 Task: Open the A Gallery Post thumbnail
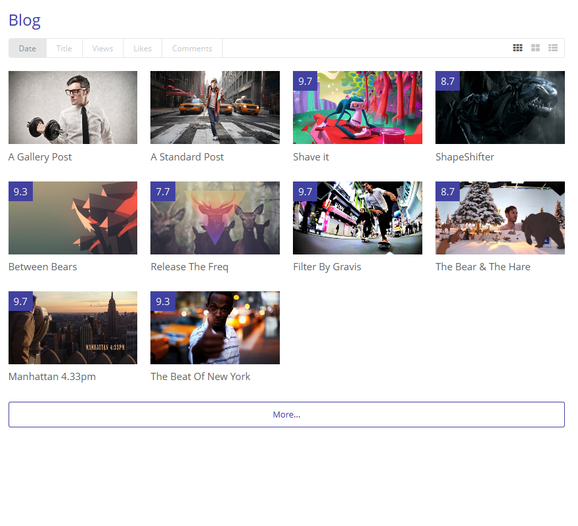click(x=73, y=107)
